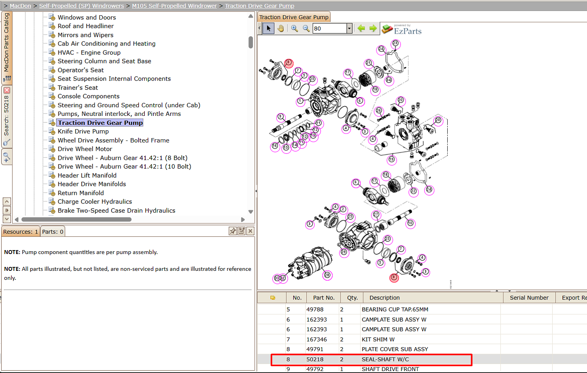Click the page icon beside Knife Drive Pump
The height and width of the screenshot is (373, 587).
[x=52, y=132]
